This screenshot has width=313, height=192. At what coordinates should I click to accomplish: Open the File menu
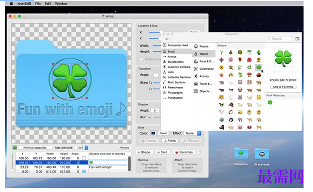pyautogui.click(x=38, y=3)
